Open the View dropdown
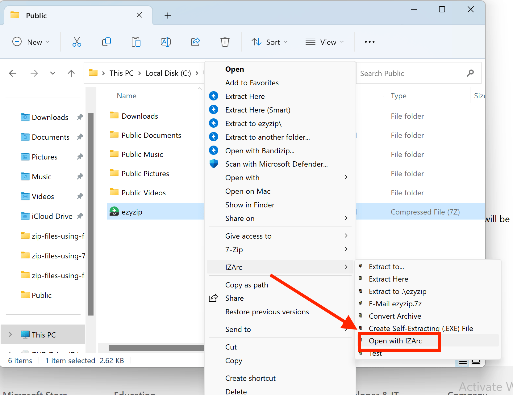 324,42
